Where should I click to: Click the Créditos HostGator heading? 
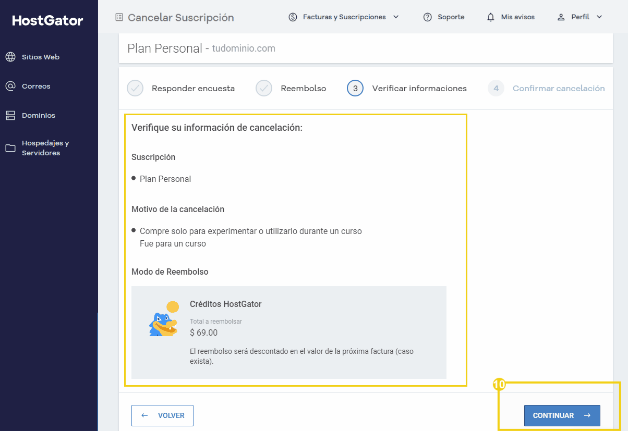(x=226, y=304)
